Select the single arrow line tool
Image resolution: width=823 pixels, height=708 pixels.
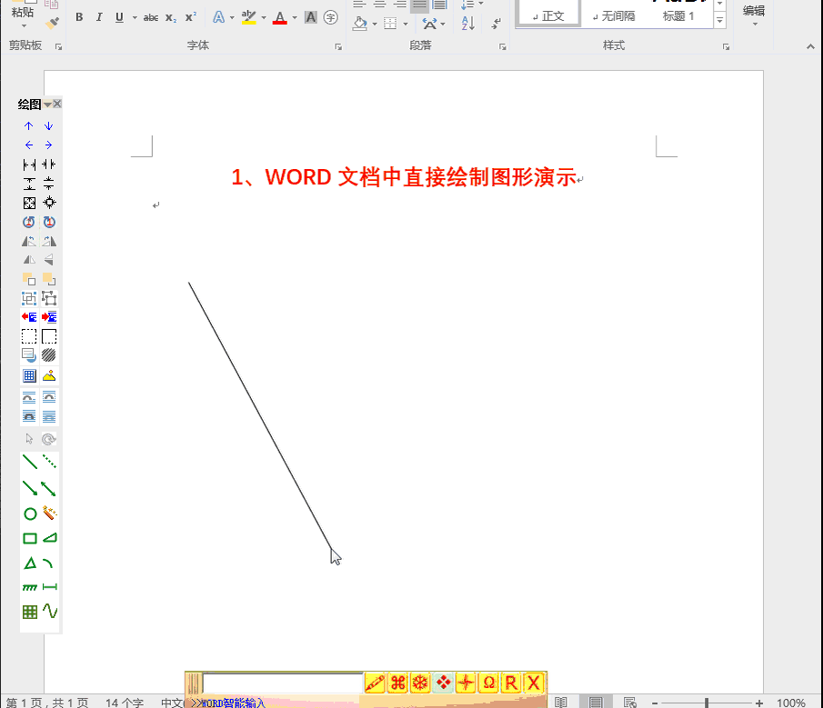(x=30, y=488)
